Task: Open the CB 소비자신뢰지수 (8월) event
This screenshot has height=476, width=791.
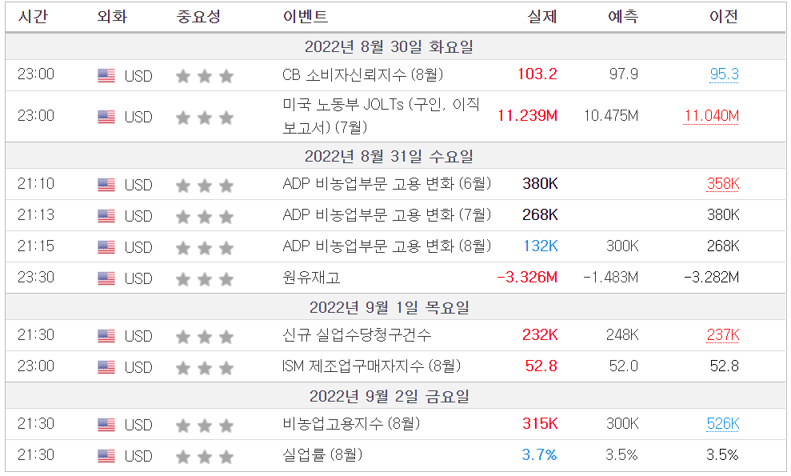Action: (363, 74)
